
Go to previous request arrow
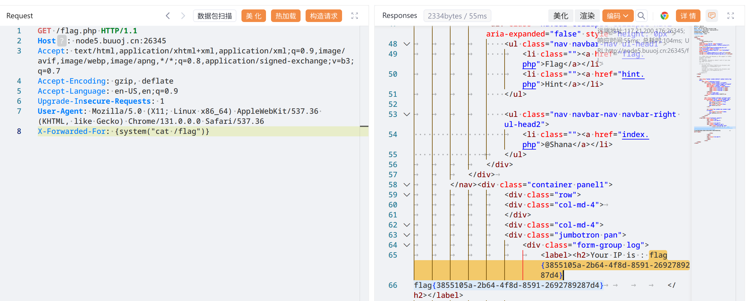point(168,16)
